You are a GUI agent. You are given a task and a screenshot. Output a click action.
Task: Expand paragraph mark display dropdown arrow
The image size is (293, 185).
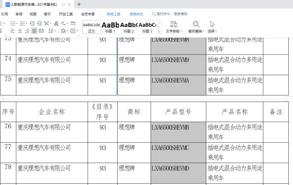(x=67, y=24)
